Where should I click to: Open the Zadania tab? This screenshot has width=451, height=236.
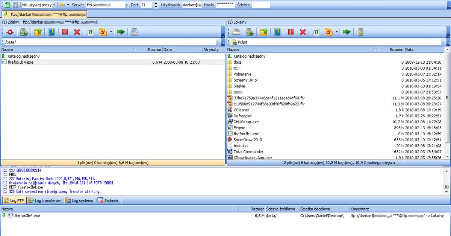[108, 200]
